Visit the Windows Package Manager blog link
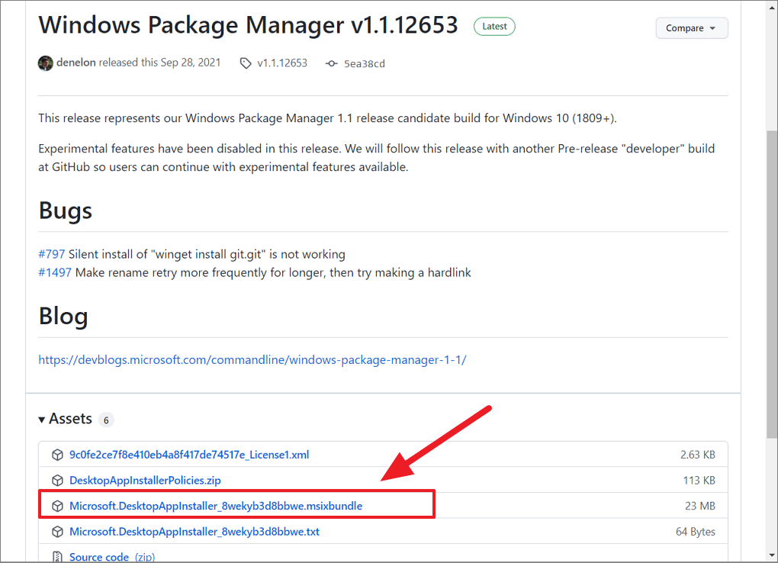778x563 pixels. point(252,359)
